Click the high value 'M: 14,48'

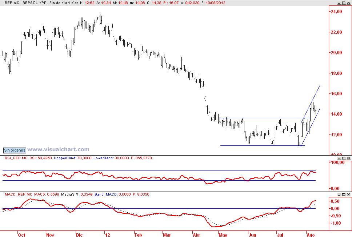coord(120,3)
